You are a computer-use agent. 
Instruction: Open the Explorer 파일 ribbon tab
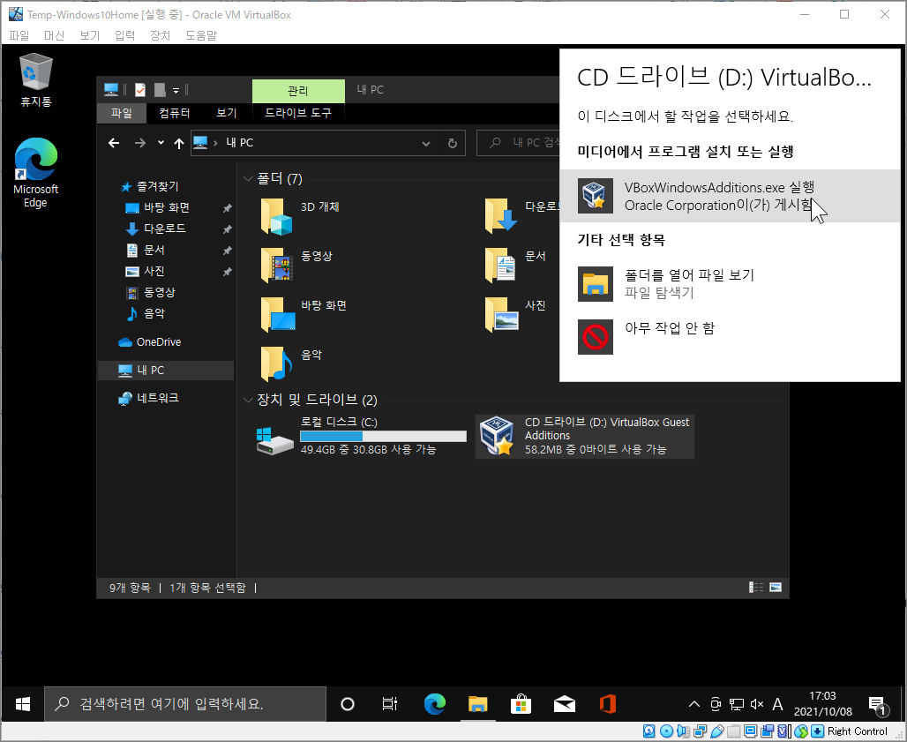(122, 113)
